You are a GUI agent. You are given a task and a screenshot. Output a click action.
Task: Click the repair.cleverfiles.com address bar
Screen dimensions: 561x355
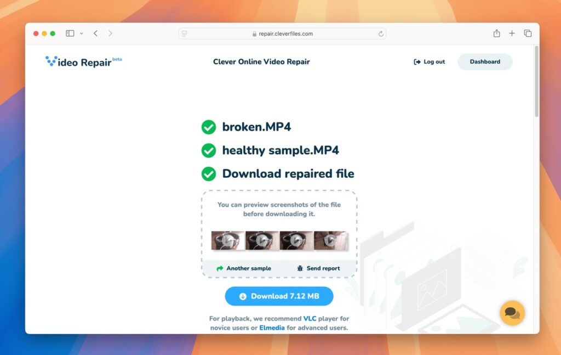point(282,33)
